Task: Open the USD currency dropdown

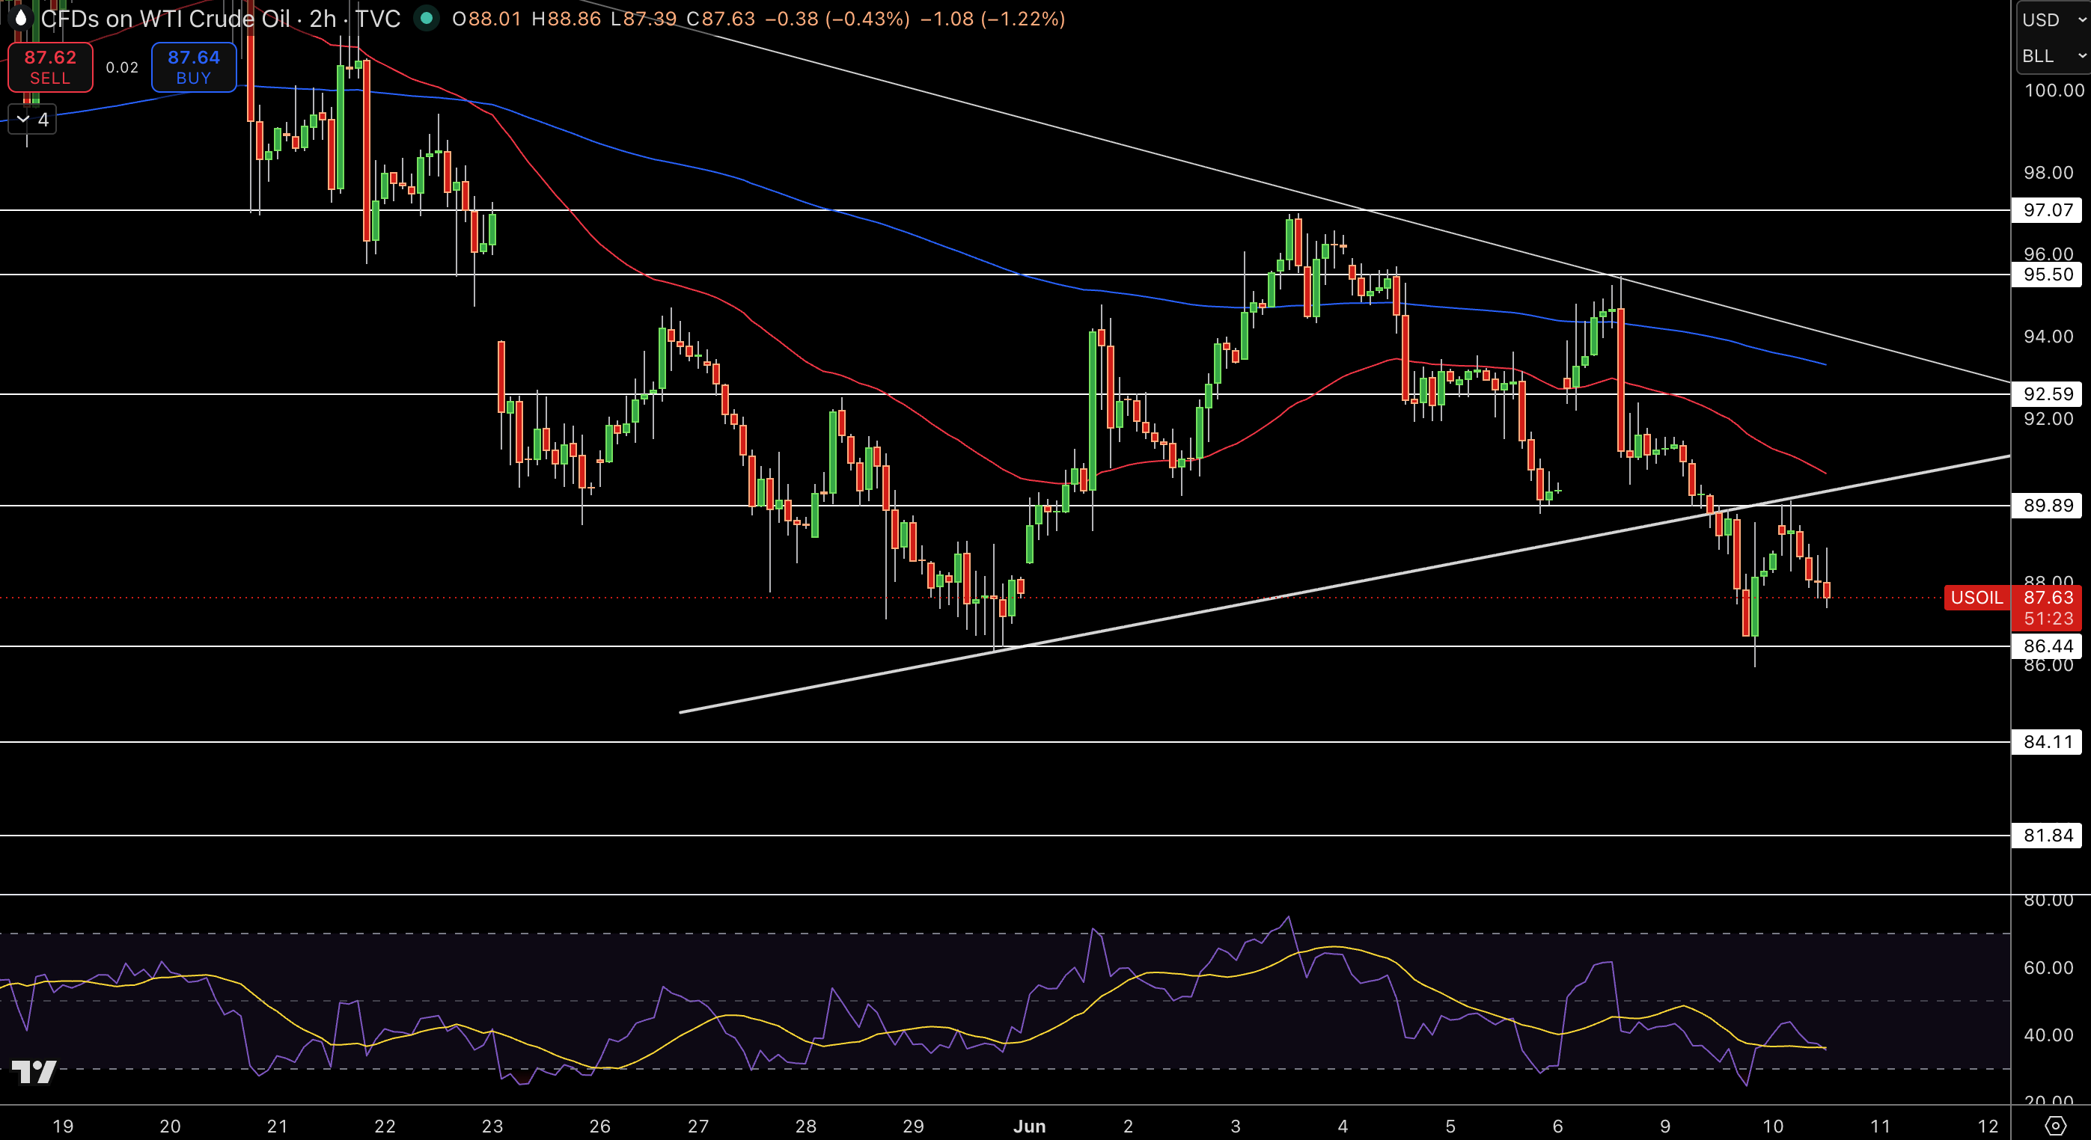Action: click(x=2054, y=19)
